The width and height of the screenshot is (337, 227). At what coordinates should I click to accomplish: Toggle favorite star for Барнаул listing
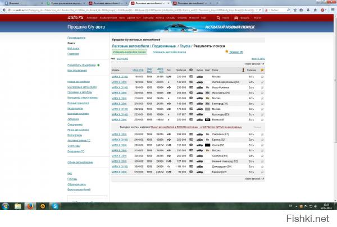[262, 172]
